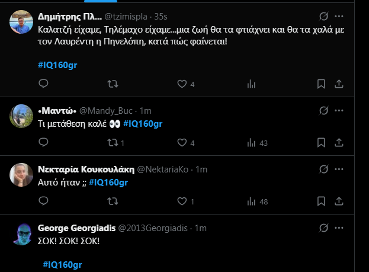Repost Νεκταρία Κουκουλάκη's tweet
This screenshot has height=272, width=369.
(x=112, y=201)
